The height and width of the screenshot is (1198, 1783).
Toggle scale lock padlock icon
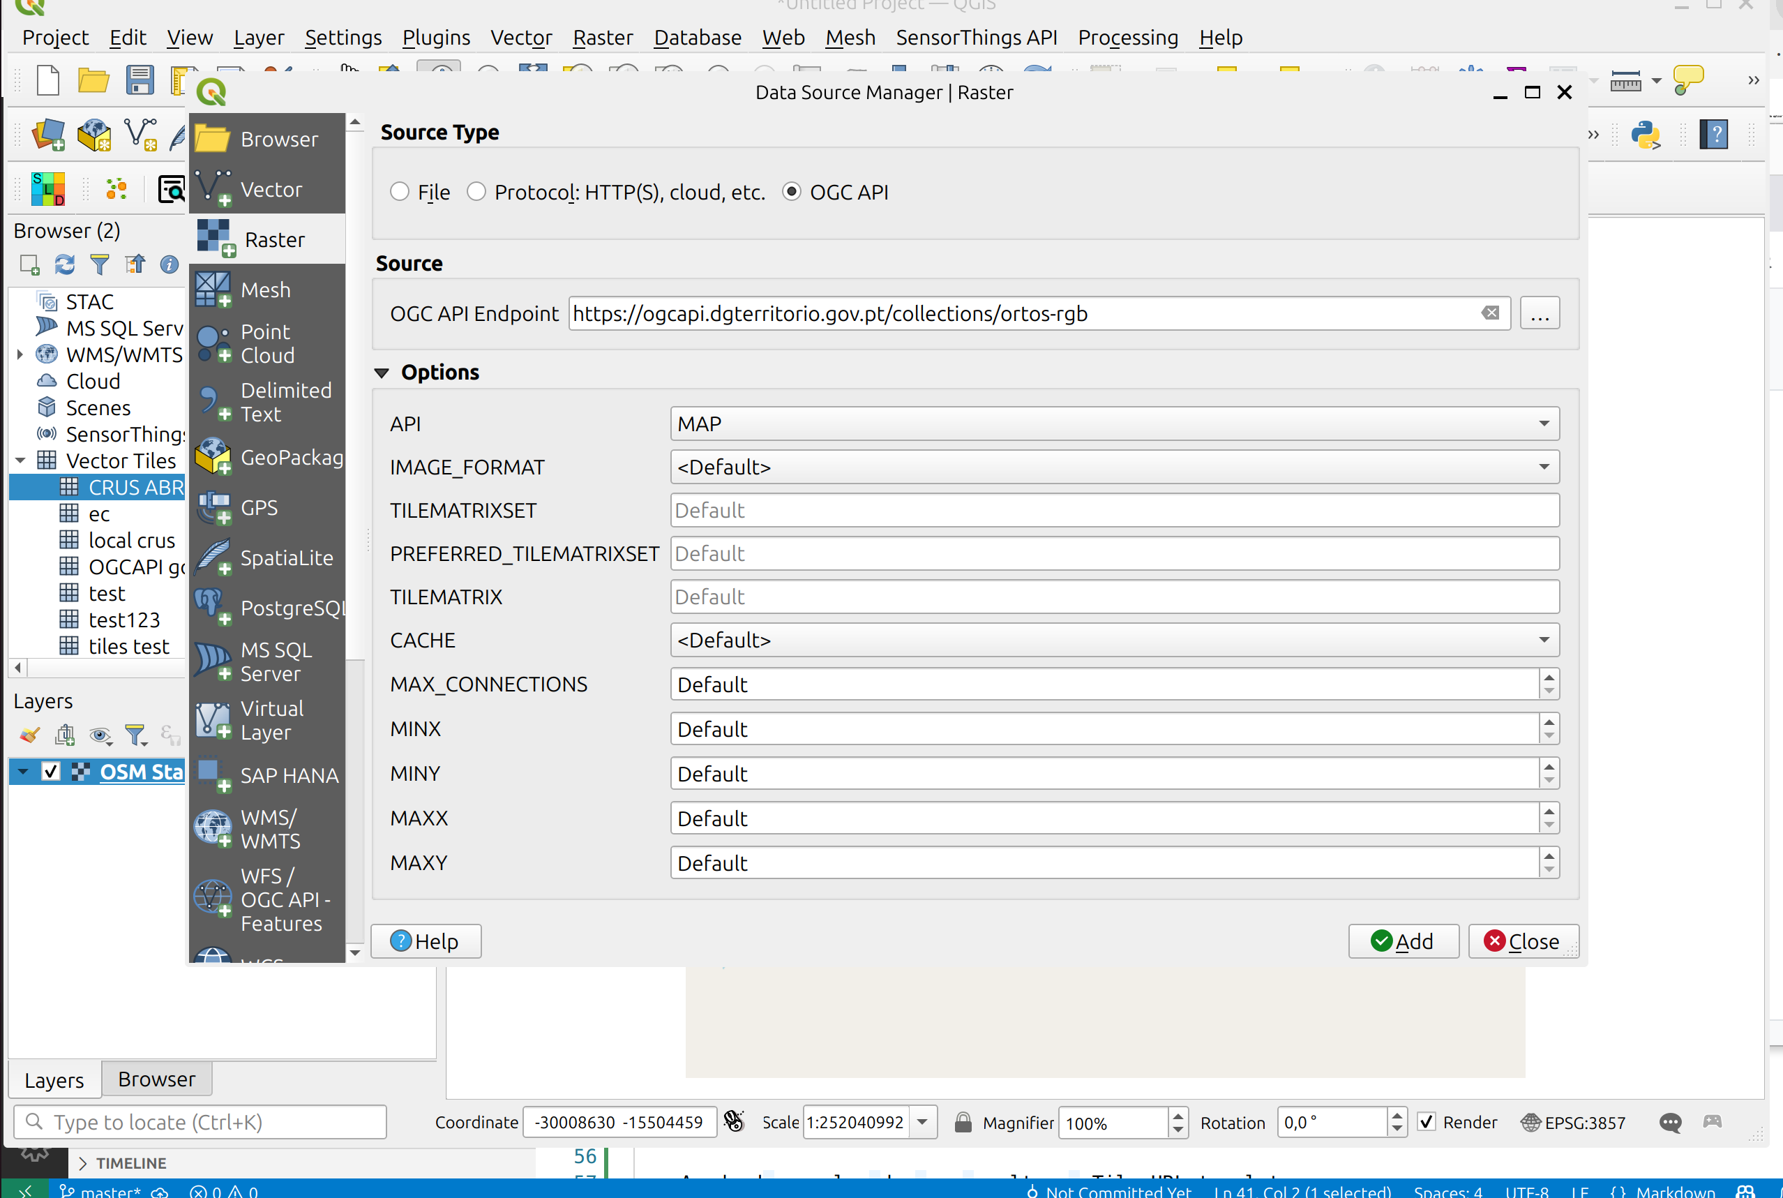click(963, 1121)
